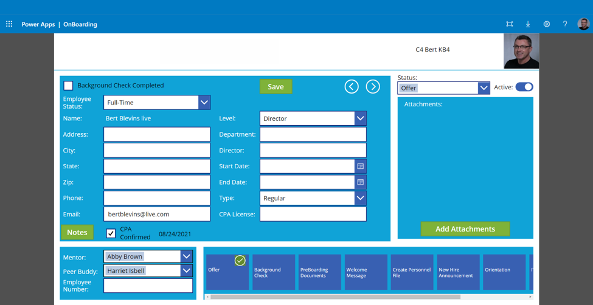Turn off the Active toggle switch
593x305 pixels.
(524, 87)
